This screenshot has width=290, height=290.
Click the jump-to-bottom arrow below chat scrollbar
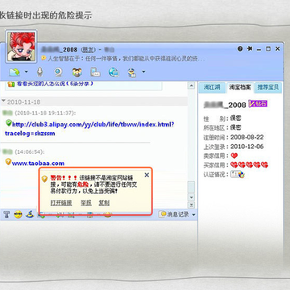coord(192,205)
